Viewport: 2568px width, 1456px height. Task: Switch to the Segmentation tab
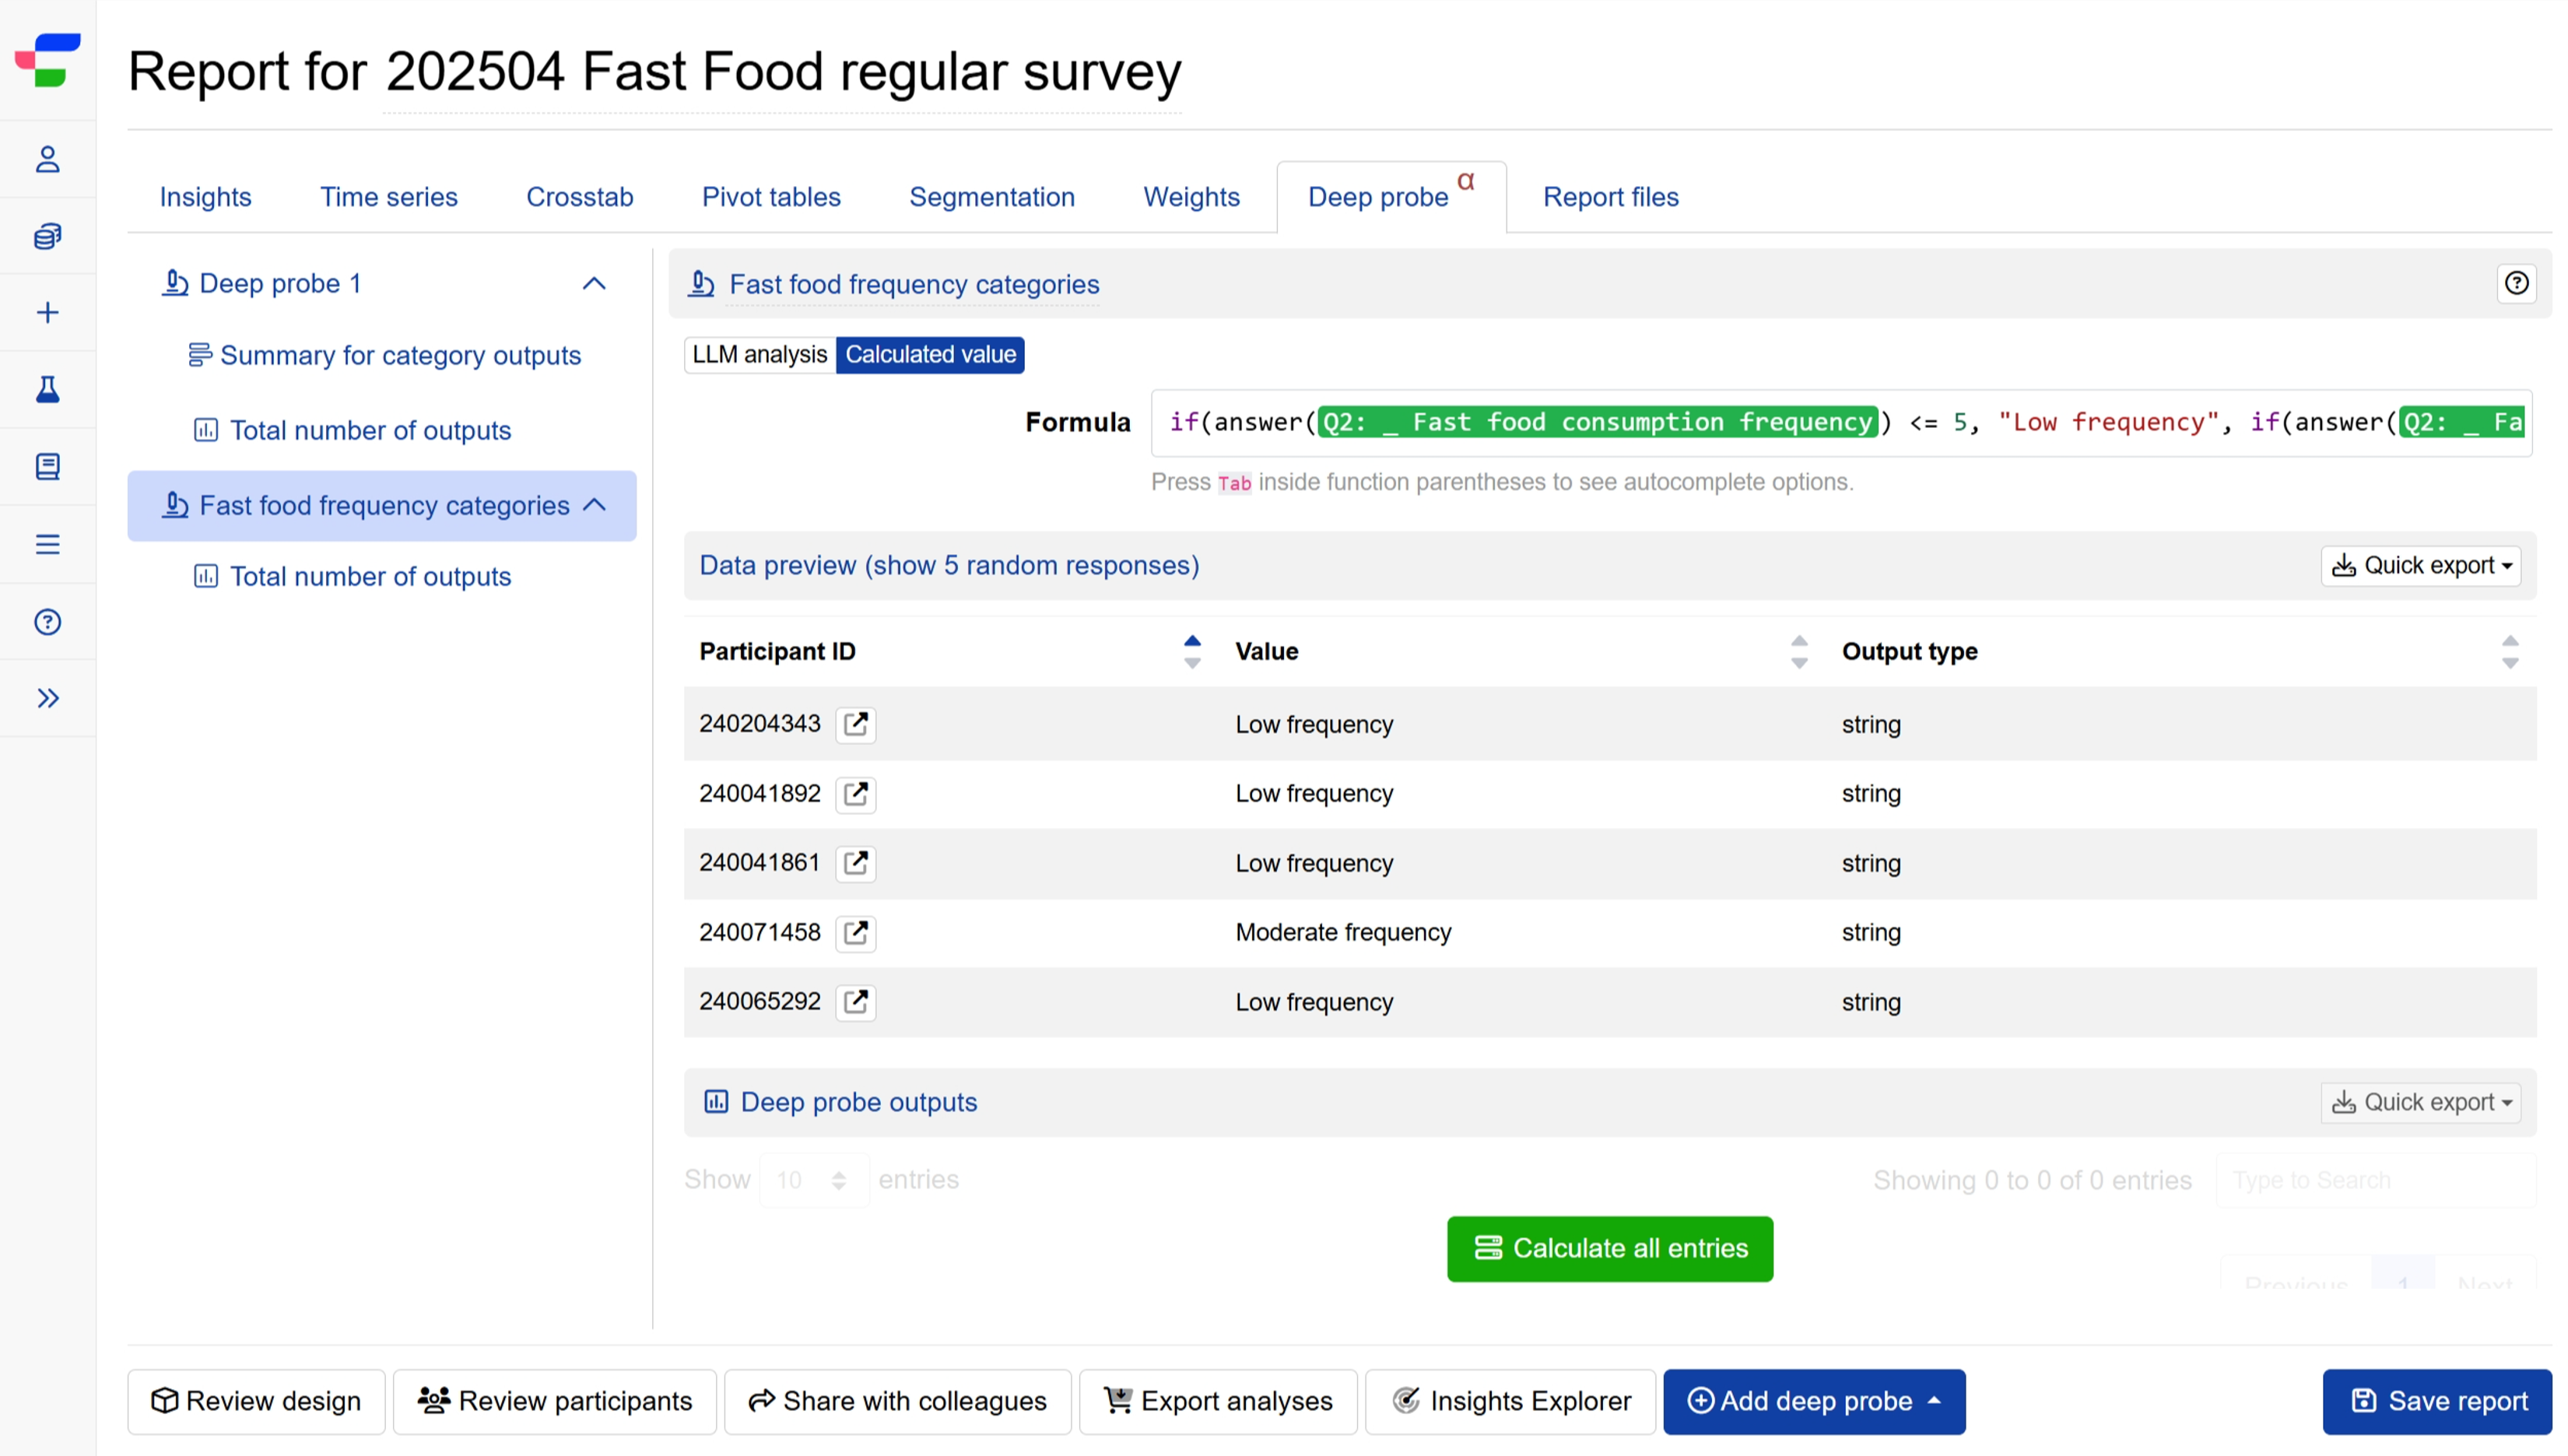[x=991, y=197]
